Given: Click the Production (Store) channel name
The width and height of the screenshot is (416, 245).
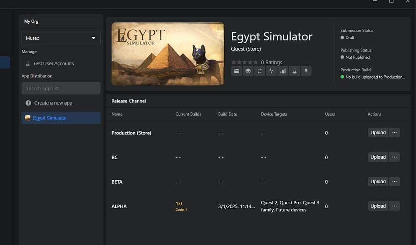Looking at the screenshot, I should (x=131, y=133).
